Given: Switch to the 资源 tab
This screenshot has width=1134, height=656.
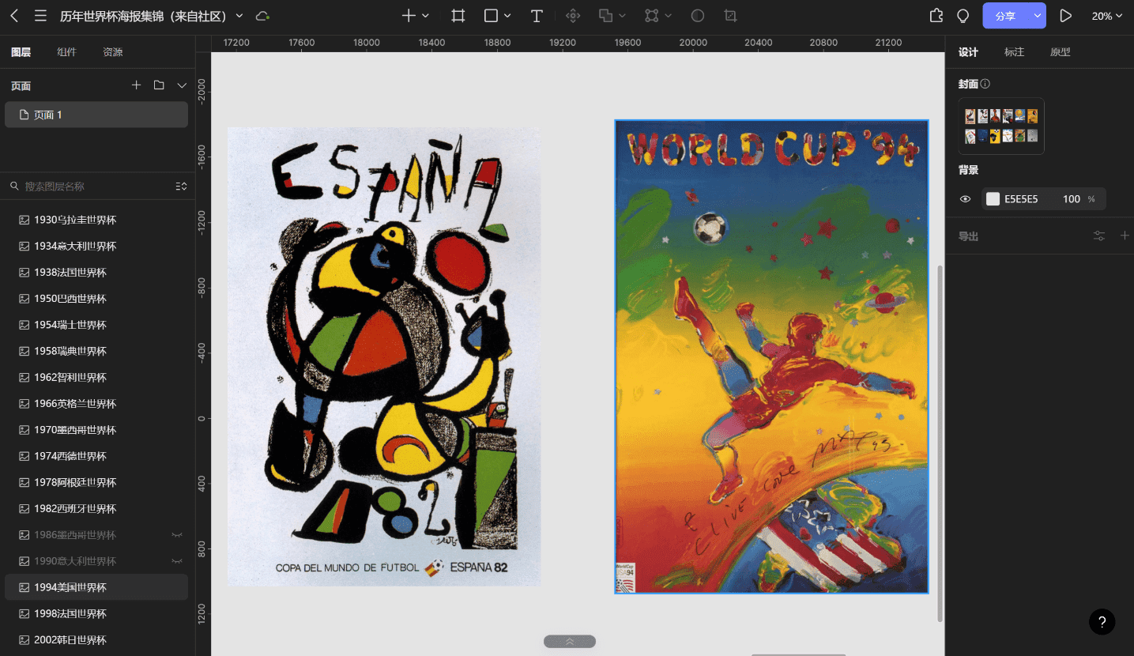Looking at the screenshot, I should tap(113, 52).
